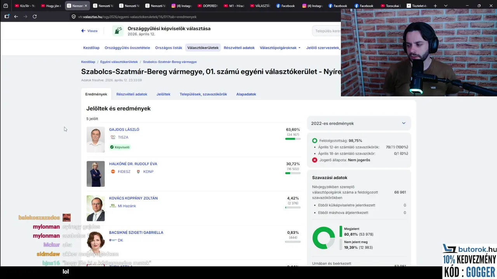Click Halkóné's 30,72% result bar
This screenshot has height=279, width=497.
tap(293, 173)
